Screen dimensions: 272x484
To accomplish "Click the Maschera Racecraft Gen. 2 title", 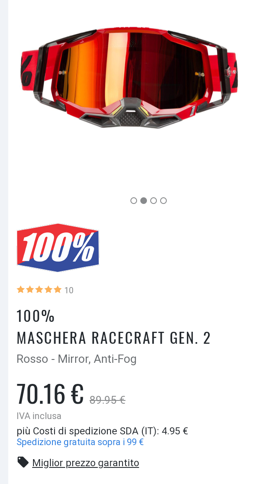I will point(114,338).
